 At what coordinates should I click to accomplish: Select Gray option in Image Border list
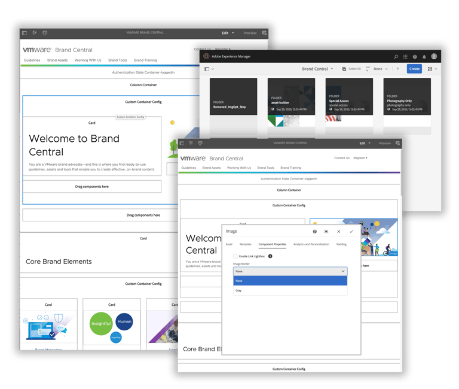coord(290,290)
